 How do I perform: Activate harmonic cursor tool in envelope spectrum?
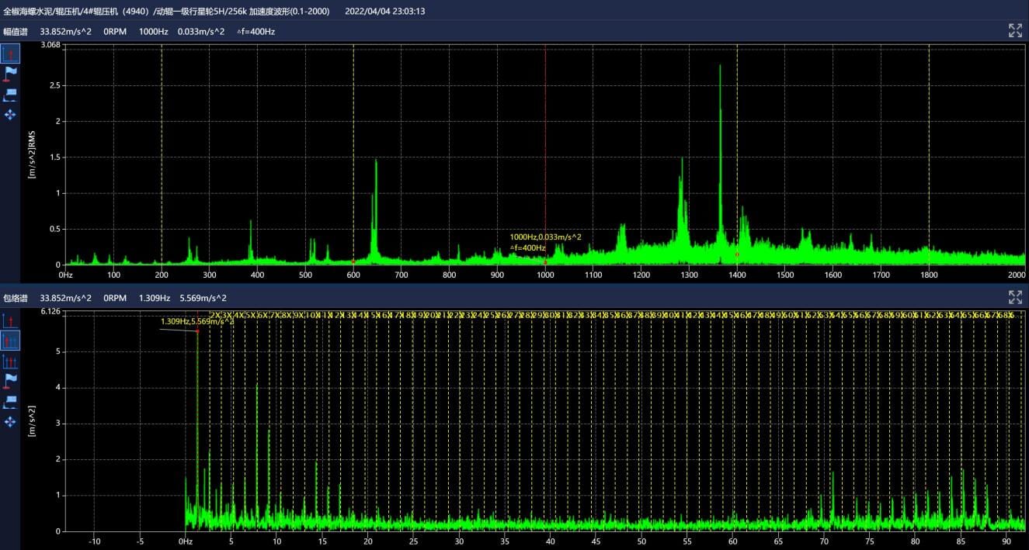tap(10, 341)
